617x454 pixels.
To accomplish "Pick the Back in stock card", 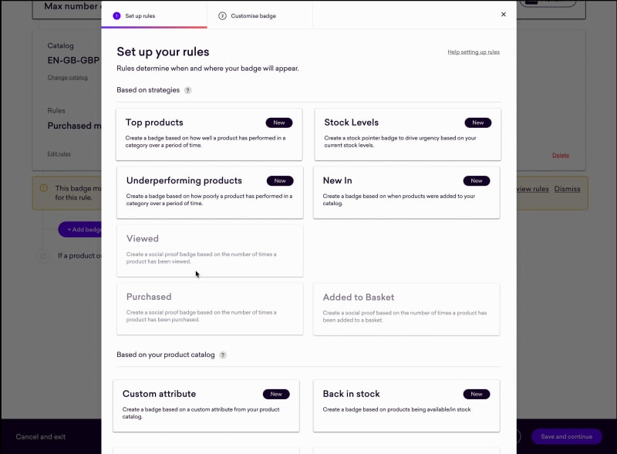I will (406, 405).
